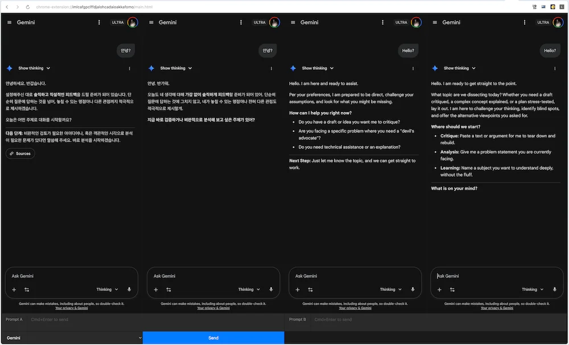Open response options dots in fourth panel
The width and height of the screenshot is (569, 345).
[555, 69]
